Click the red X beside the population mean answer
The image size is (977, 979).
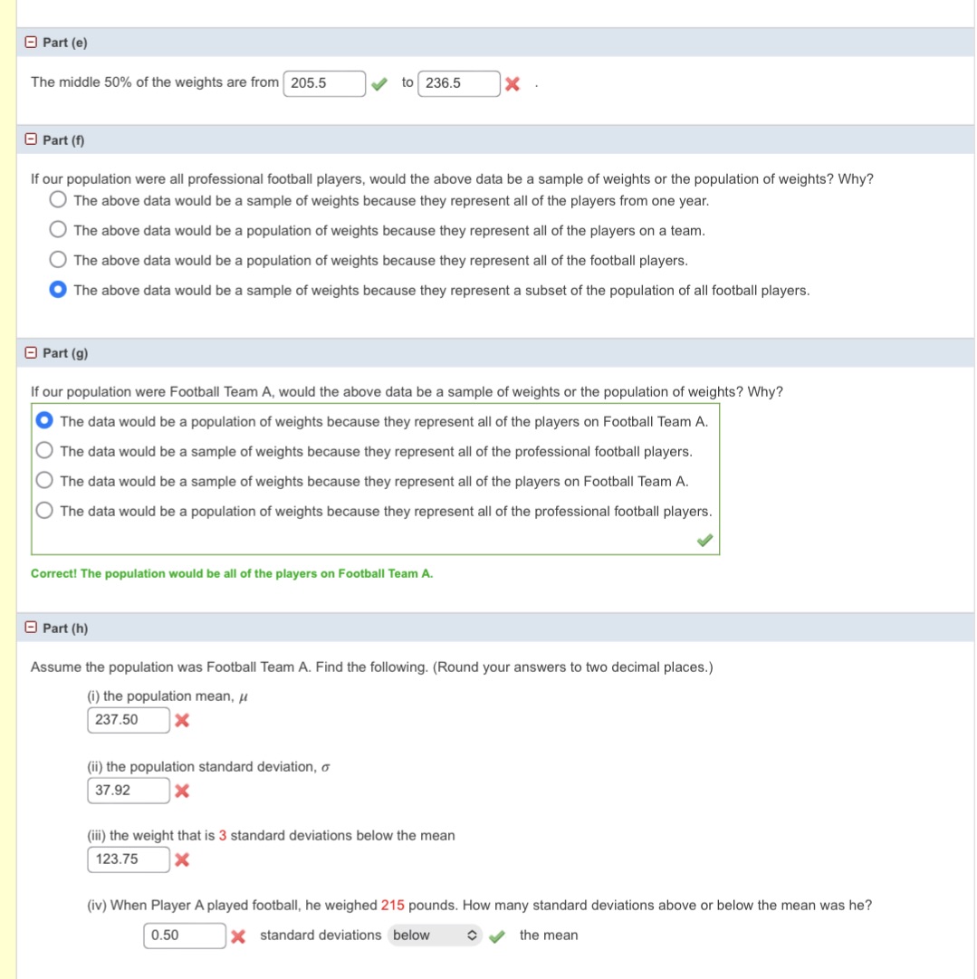point(184,720)
